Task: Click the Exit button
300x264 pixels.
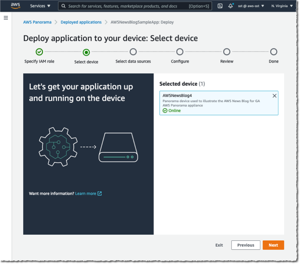Action: [x=219, y=245]
